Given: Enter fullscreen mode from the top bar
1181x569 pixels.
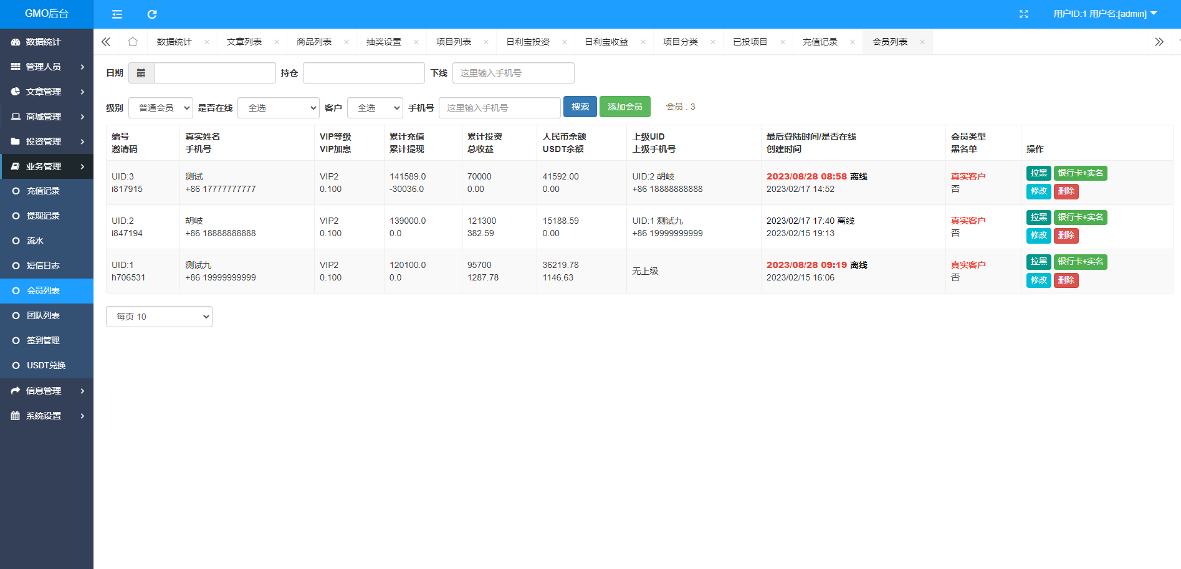Looking at the screenshot, I should coord(1023,14).
